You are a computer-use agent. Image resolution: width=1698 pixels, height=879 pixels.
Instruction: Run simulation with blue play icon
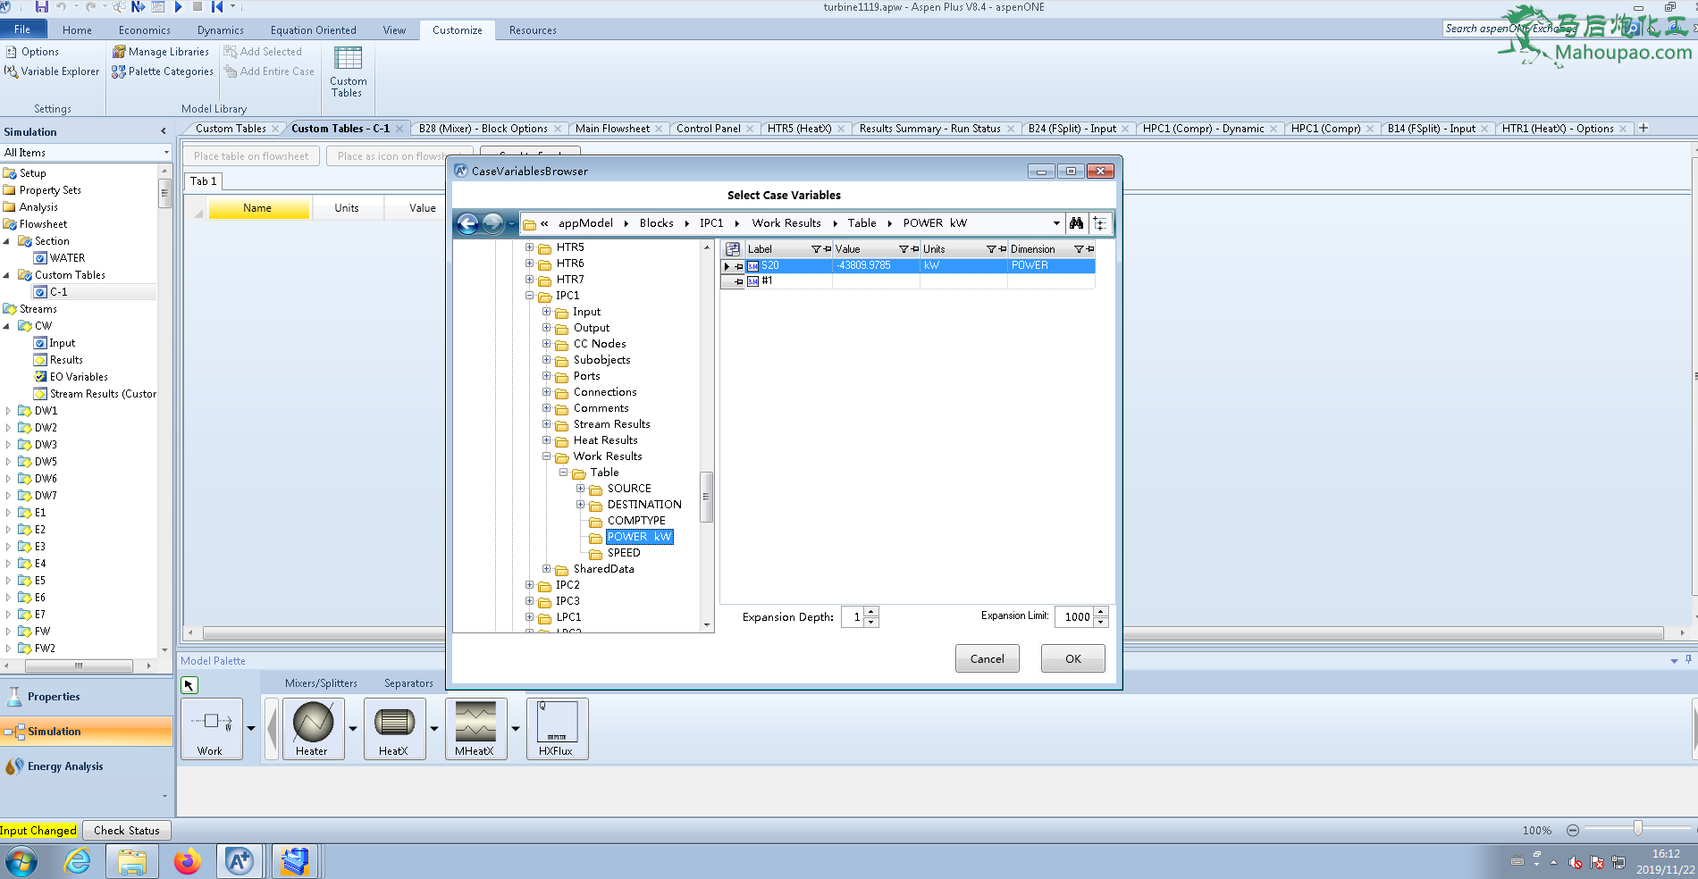pyautogui.click(x=178, y=7)
